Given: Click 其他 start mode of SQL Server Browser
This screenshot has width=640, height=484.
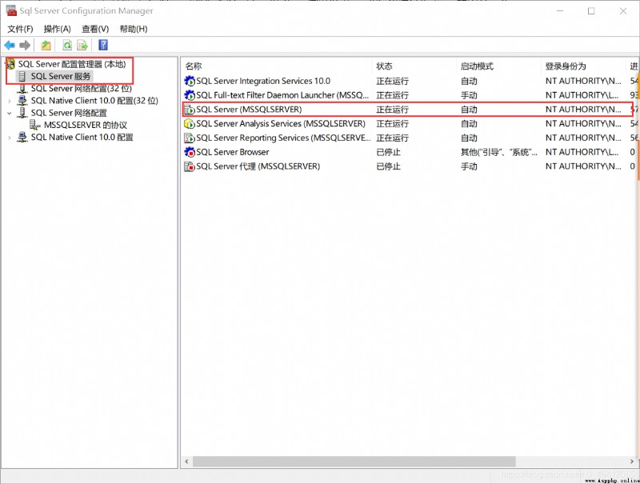Looking at the screenshot, I should (x=498, y=152).
